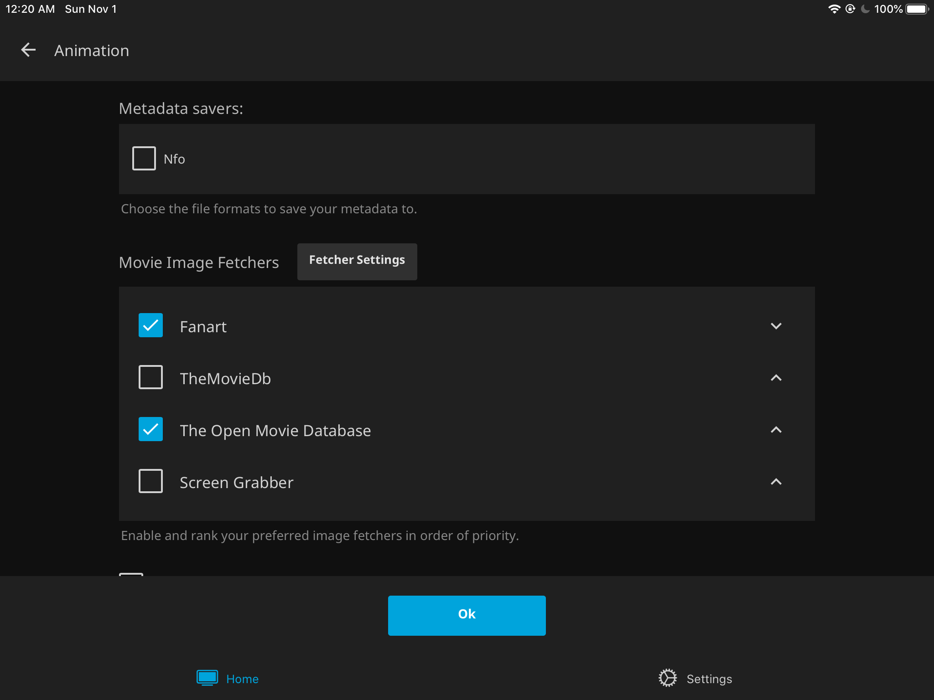
Task: Tap the Do Not Disturb moon icon
Action: tap(865, 9)
